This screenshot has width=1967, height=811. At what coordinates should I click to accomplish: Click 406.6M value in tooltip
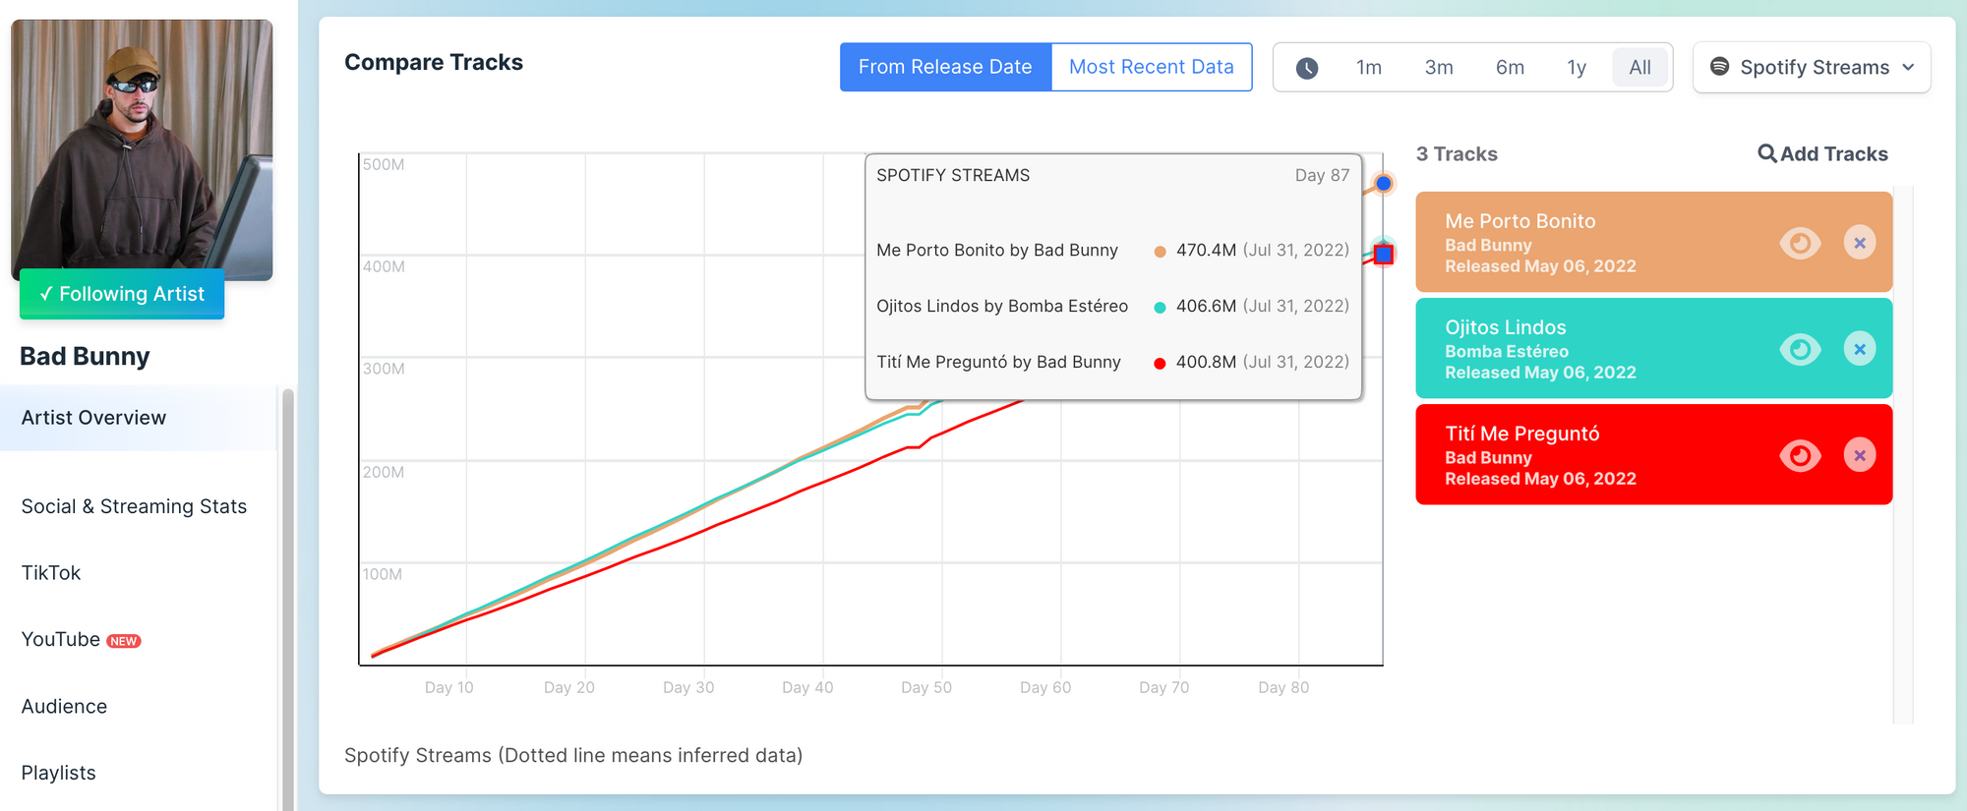point(1206,306)
